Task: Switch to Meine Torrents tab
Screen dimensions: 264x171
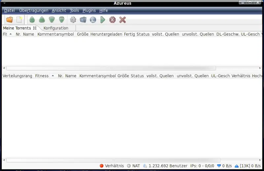Action: point(17,28)
